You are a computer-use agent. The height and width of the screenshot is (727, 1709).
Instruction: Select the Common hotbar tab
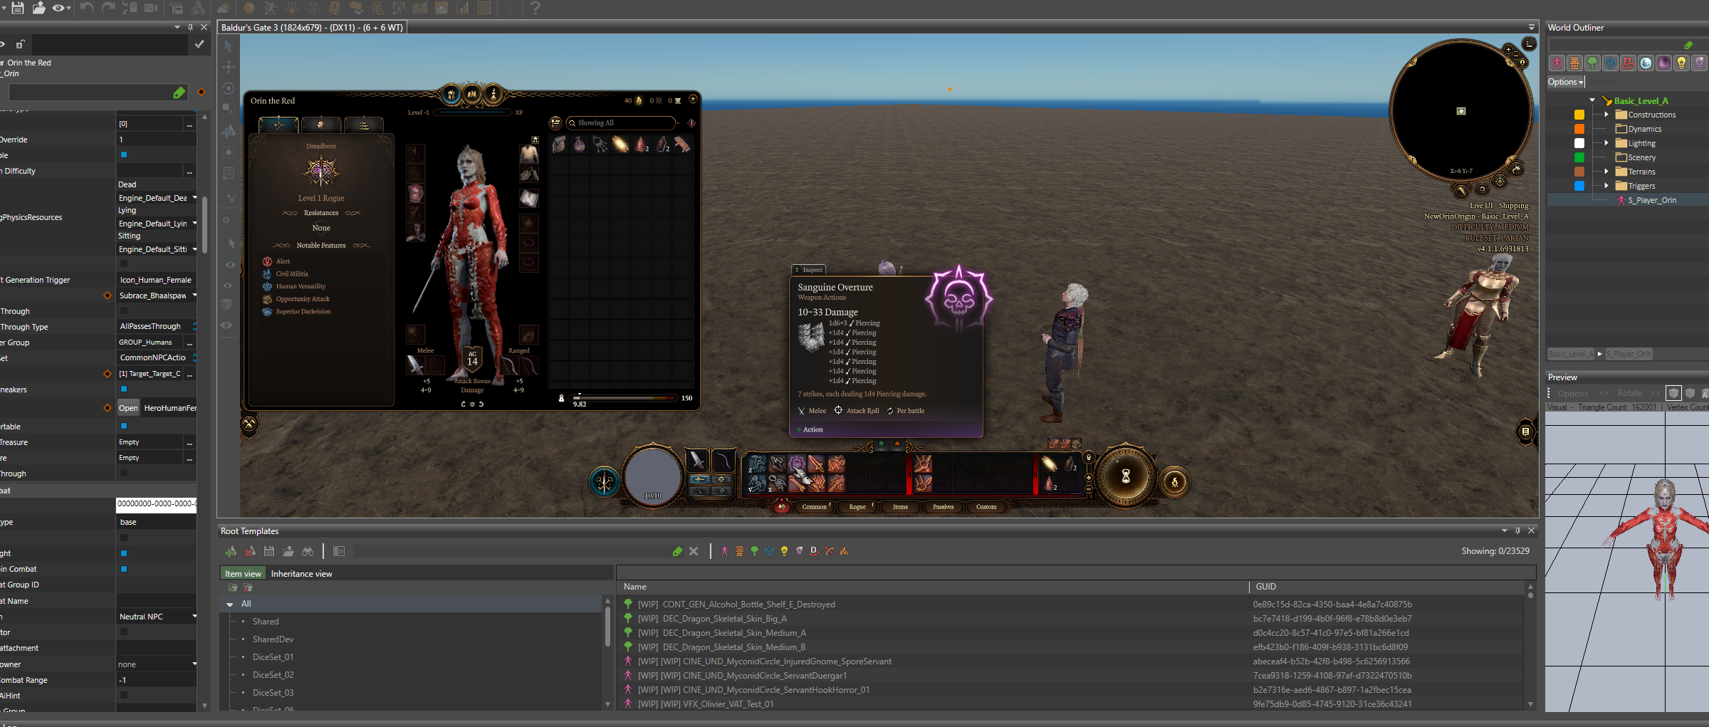click(815, 507)
